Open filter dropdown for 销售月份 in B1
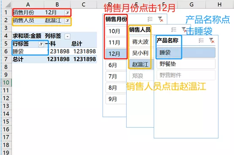The width and height of the screenshot is (234, 155). click(x=68, y=13)
